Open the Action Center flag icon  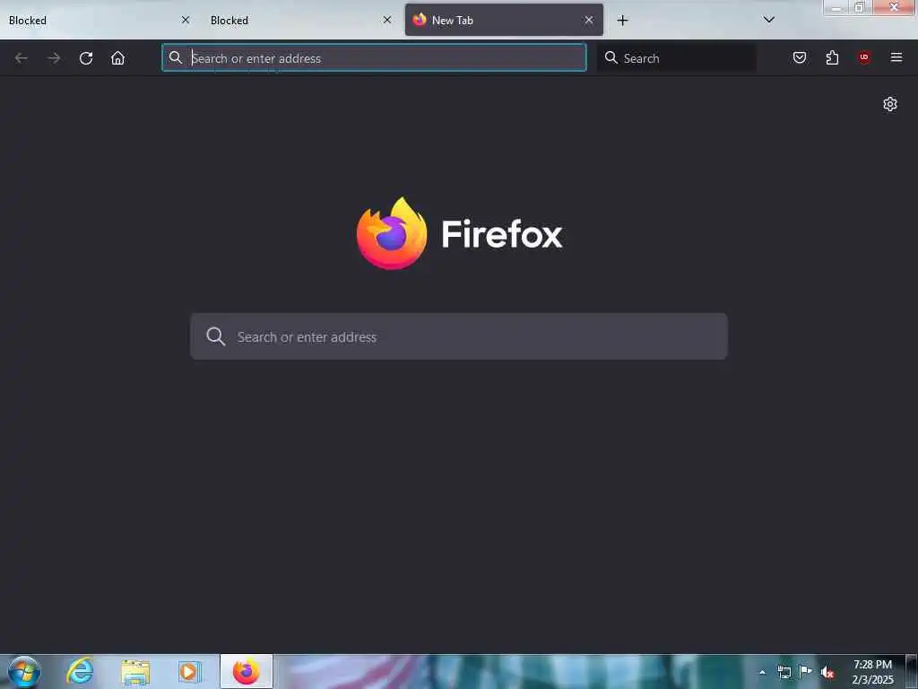(806, 671)
